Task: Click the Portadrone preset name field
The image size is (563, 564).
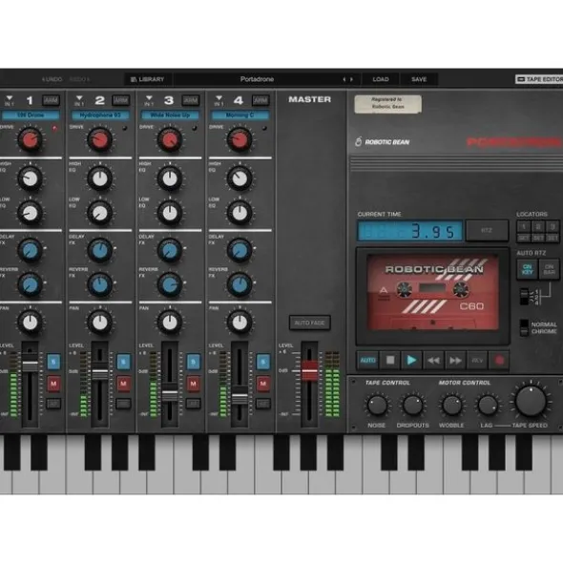Action: point(257,79)
